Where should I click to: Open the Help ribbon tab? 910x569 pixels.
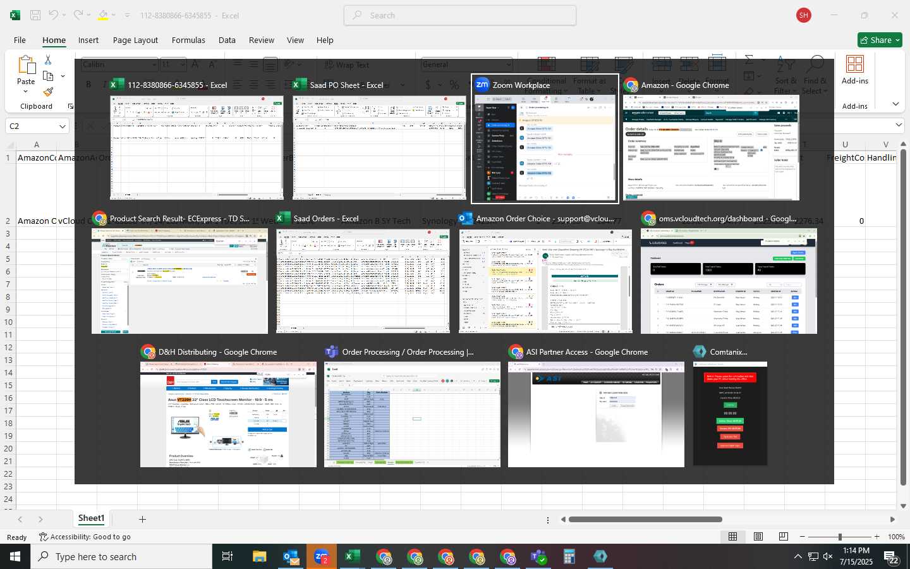click(325, 40)
